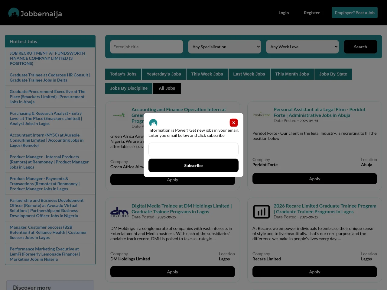387x290 pixels.
Task: Click the email field in subscribe popup
Action: click(x=193, y=150)
